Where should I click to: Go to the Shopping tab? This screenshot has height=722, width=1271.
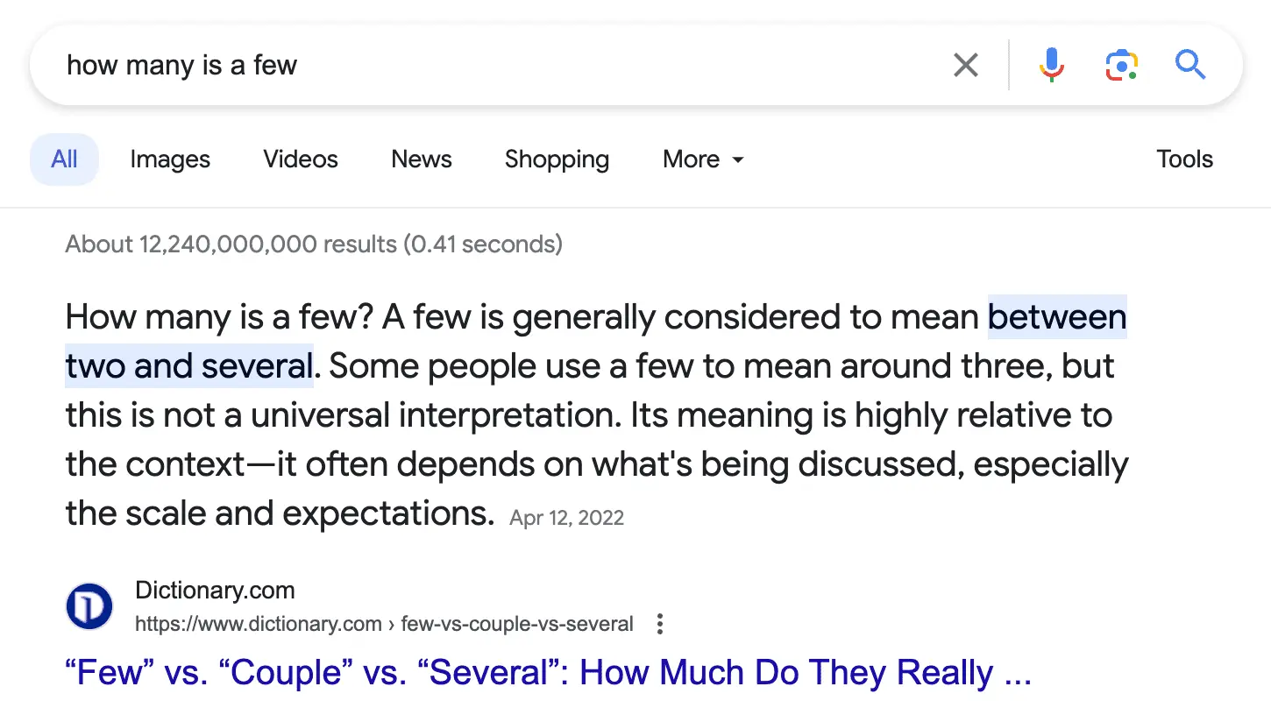pos(557,159)
